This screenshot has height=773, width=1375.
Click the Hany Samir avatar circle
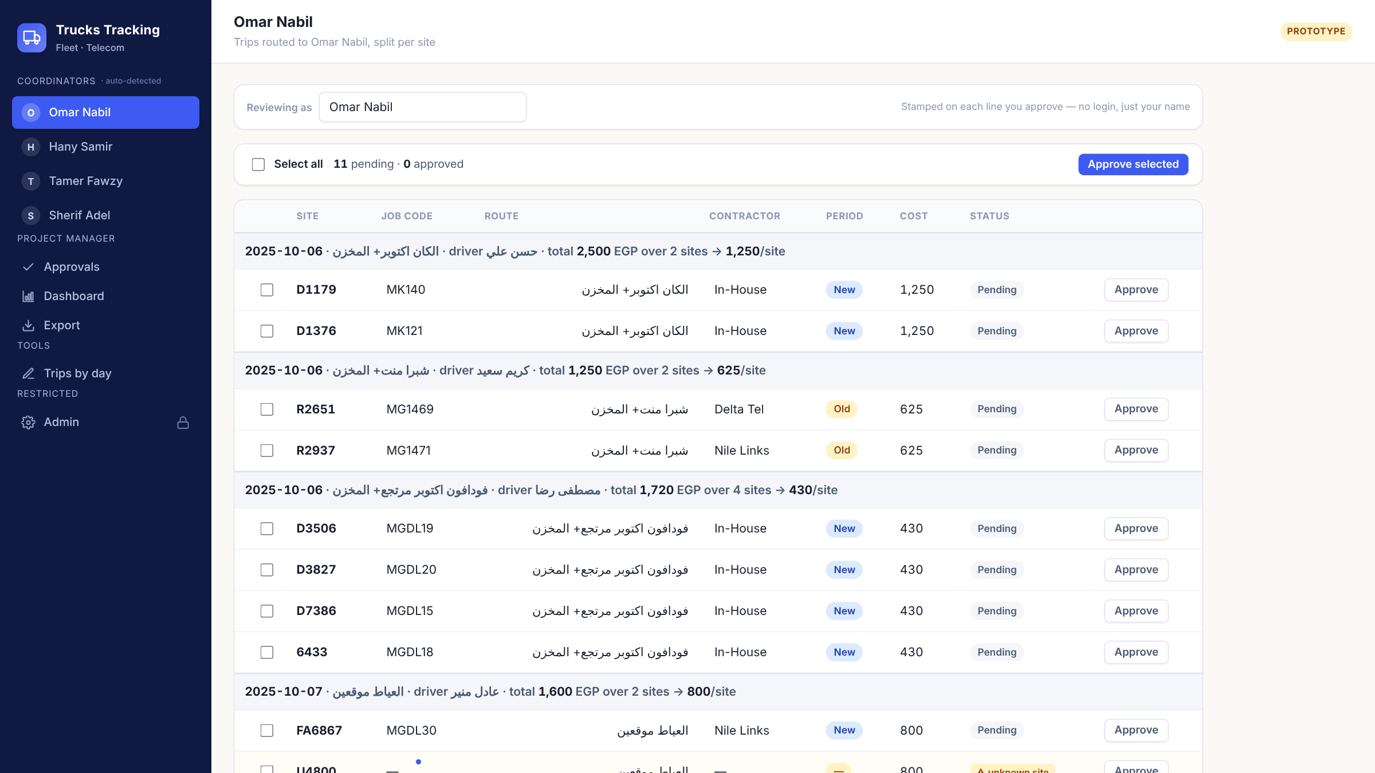[31, 147]
